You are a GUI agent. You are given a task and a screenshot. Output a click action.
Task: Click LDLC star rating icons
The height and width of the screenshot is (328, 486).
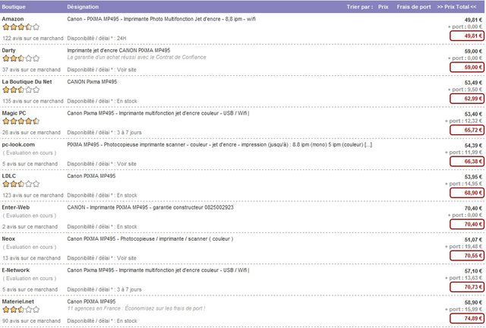pyautogui.click(x=21, y=184)
